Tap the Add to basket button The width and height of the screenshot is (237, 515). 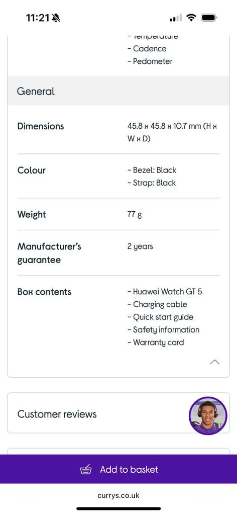[118, 469]
